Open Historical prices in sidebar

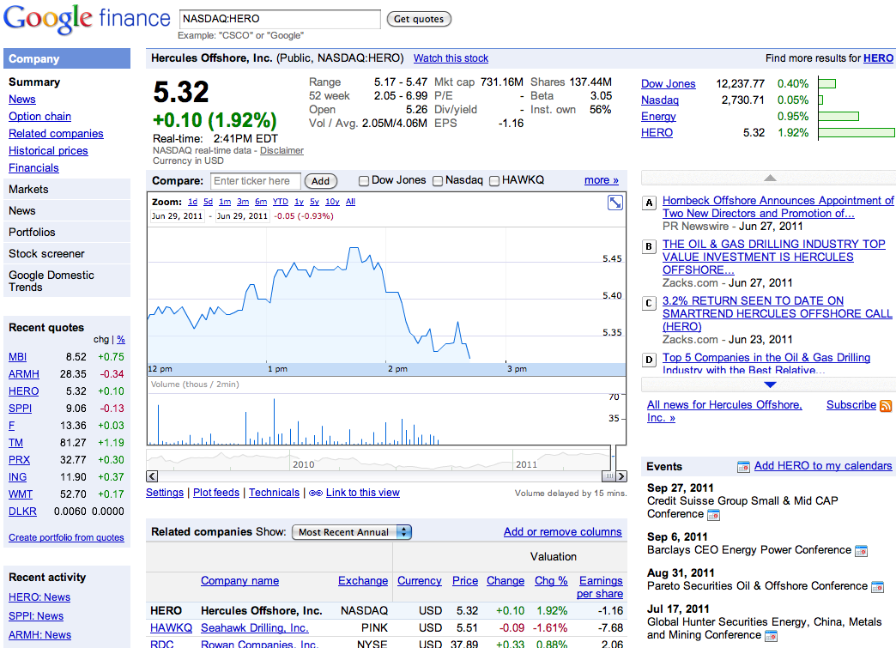pyautogui.click(x=48, y=151)
